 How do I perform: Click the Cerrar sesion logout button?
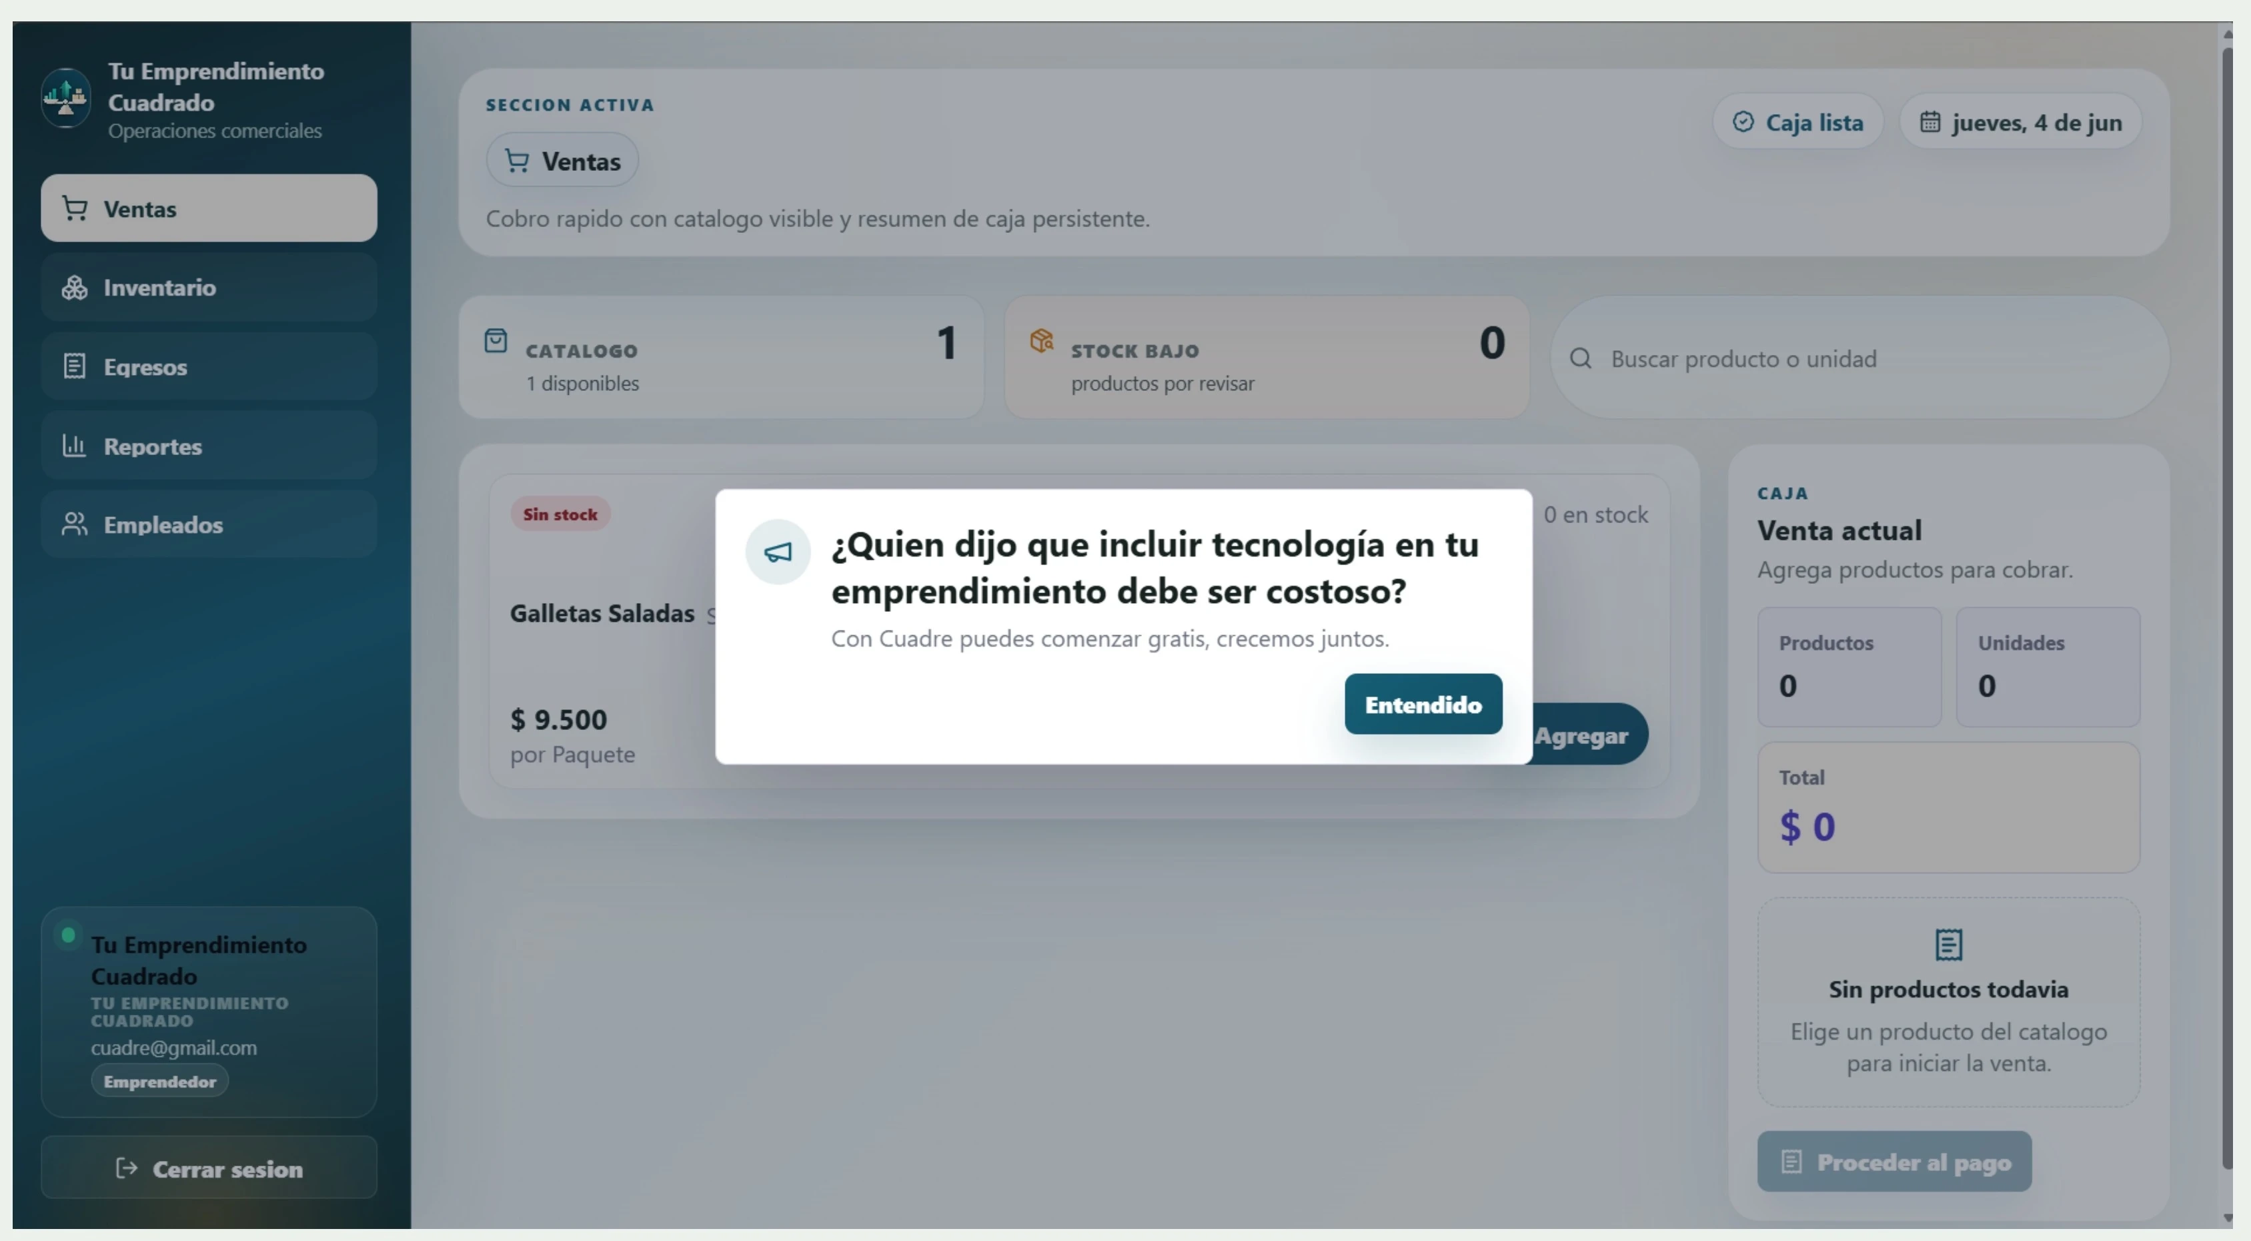point(209,1168)
